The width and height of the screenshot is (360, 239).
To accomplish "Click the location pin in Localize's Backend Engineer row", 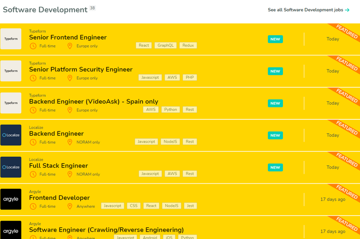I will tap(70, 142).
